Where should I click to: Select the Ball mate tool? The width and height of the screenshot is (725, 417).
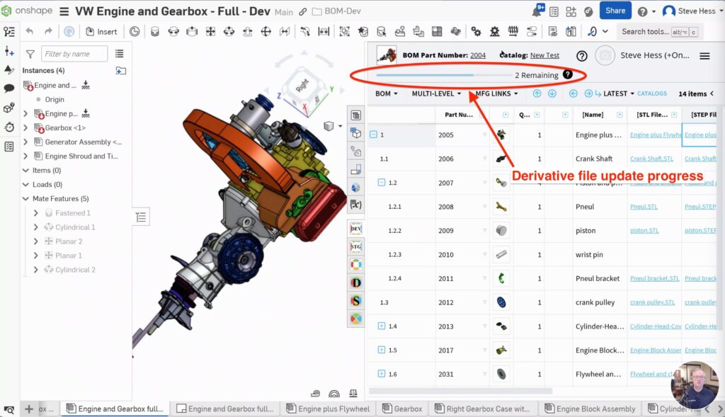pyautogui.click(x=266, y=31)
